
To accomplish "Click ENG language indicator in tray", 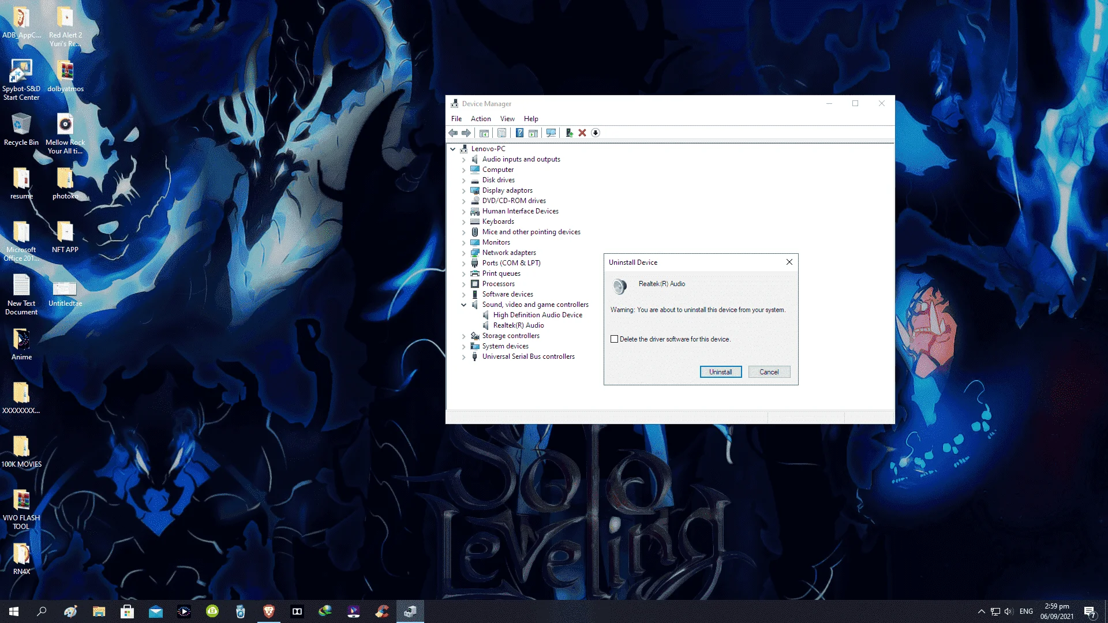I will tap(1026, 611).
